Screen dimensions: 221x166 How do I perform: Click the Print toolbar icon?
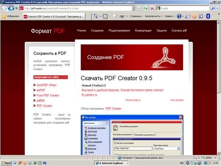tap(122, 16)
